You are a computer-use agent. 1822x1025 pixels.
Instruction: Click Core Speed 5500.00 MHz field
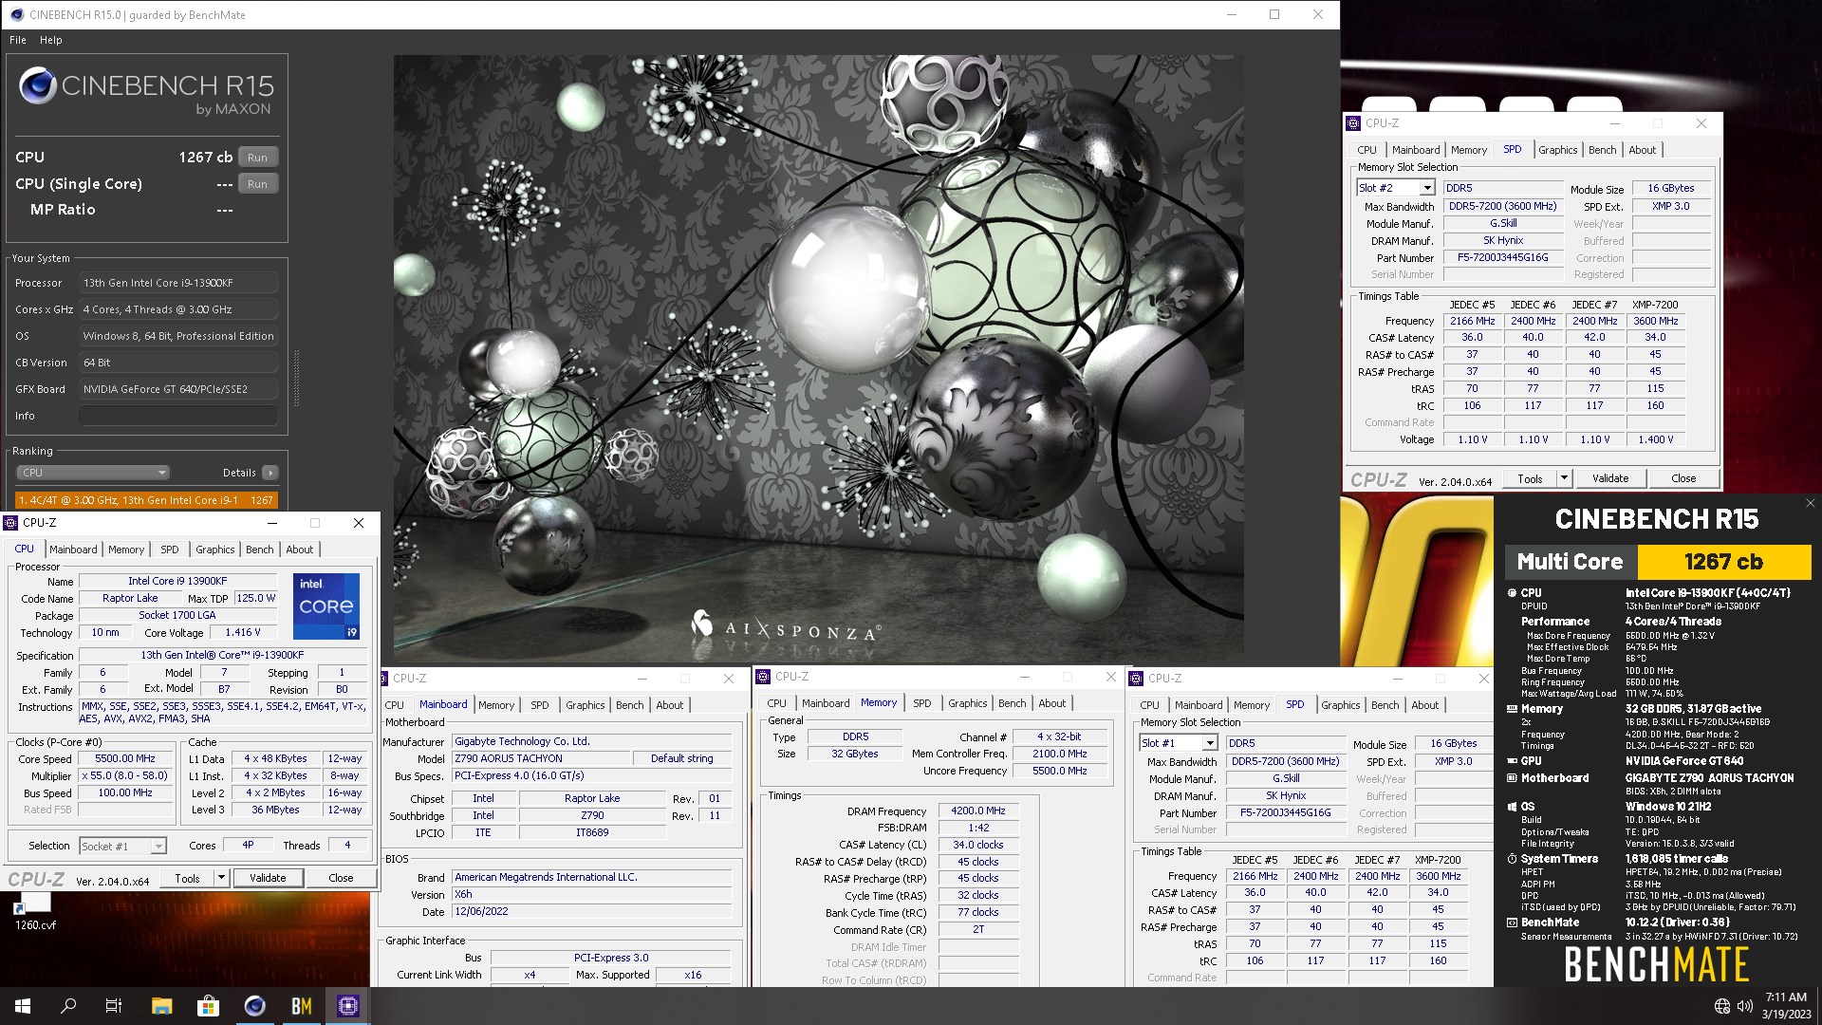click(124, 758)
